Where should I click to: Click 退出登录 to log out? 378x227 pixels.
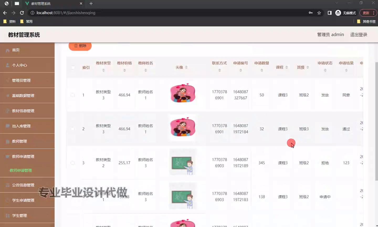359,35
